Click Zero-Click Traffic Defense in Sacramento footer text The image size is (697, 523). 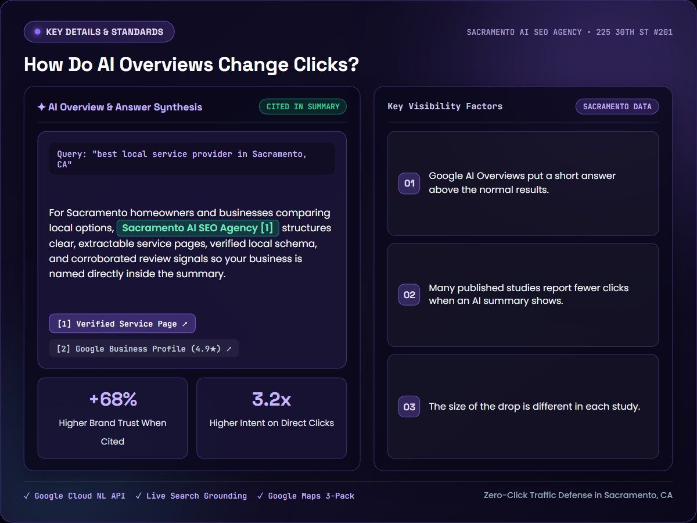578,495
